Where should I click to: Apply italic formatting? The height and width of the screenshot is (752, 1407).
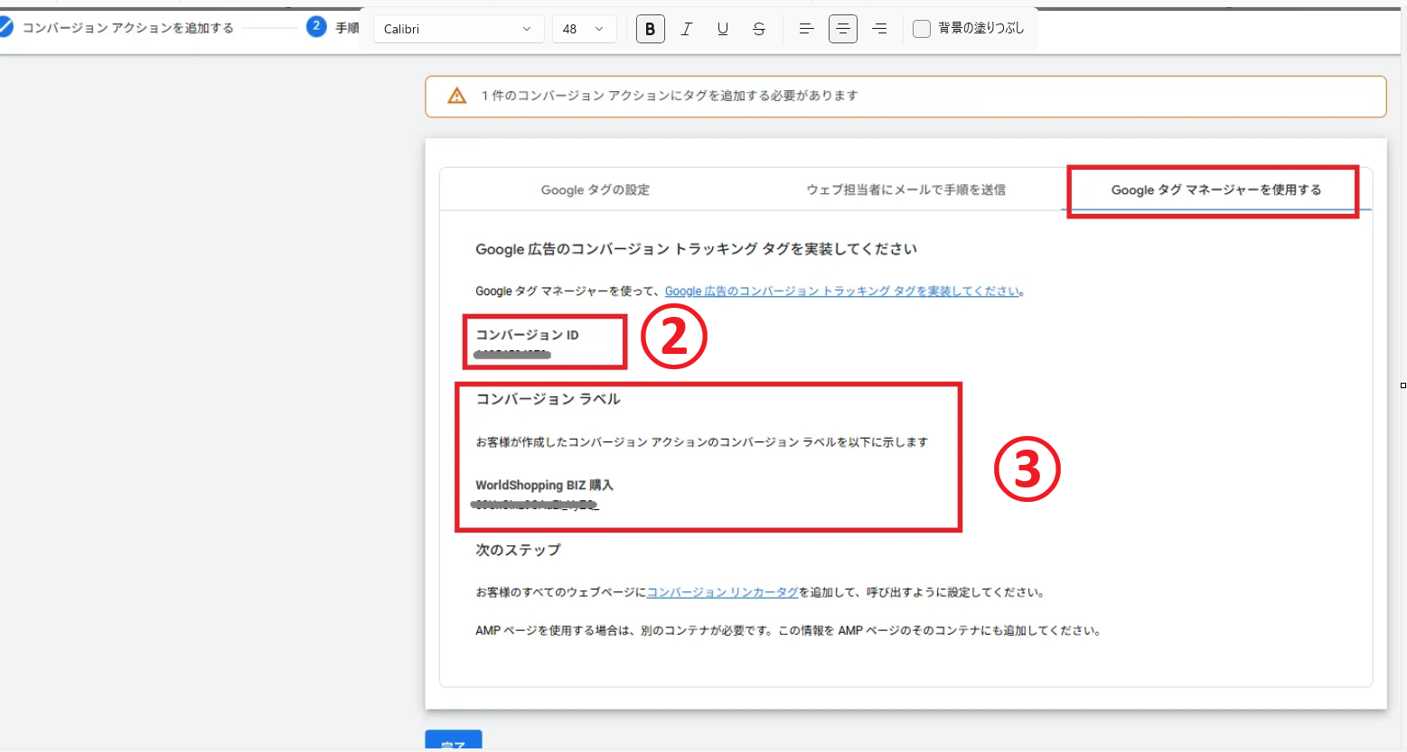coord(687,29)
